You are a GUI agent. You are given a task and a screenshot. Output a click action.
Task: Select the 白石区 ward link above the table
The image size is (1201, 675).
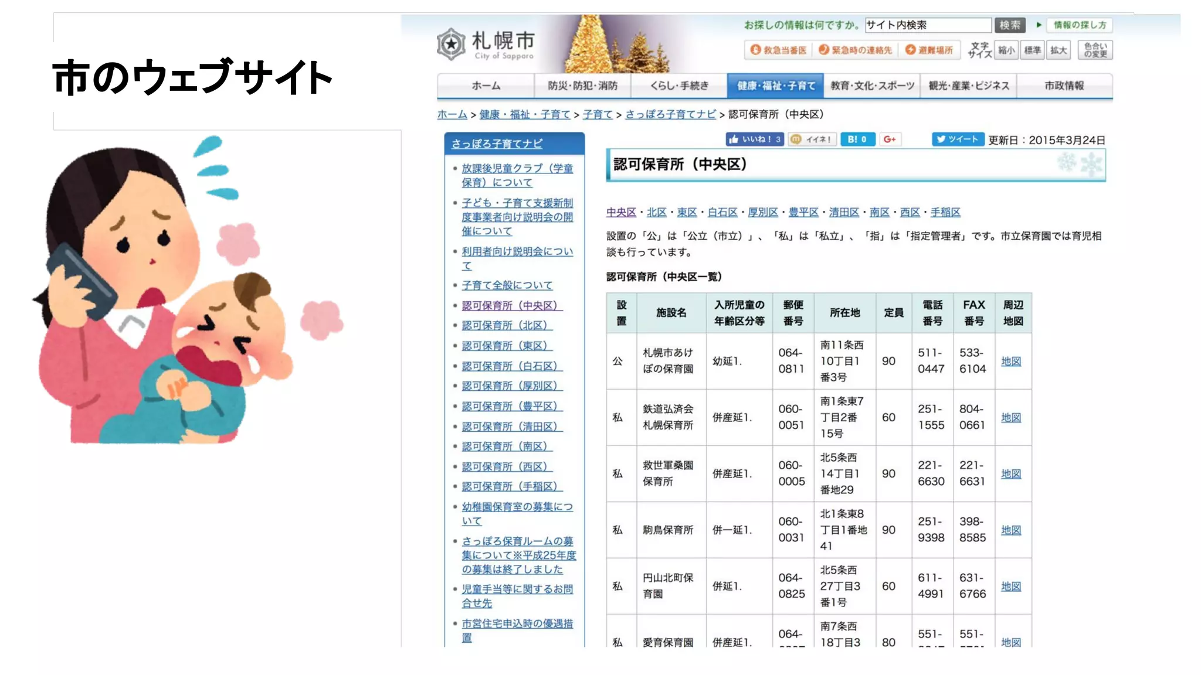(722, 212)
